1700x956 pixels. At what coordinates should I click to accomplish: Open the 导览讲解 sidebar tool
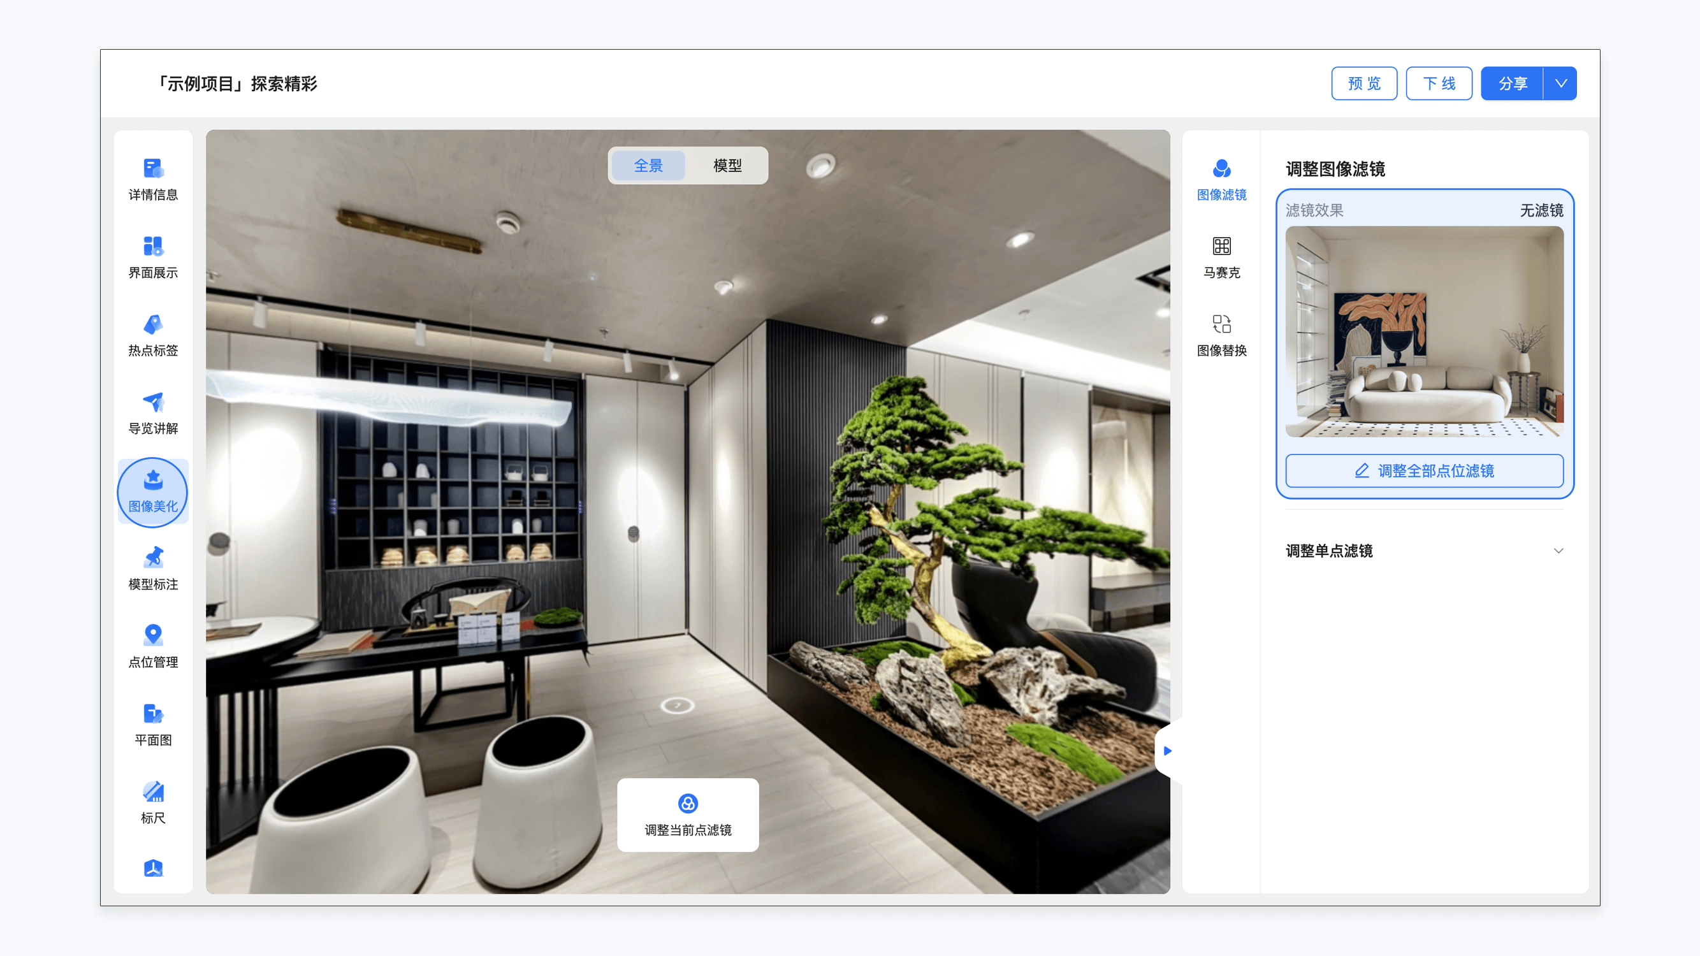tap(153, 413)
